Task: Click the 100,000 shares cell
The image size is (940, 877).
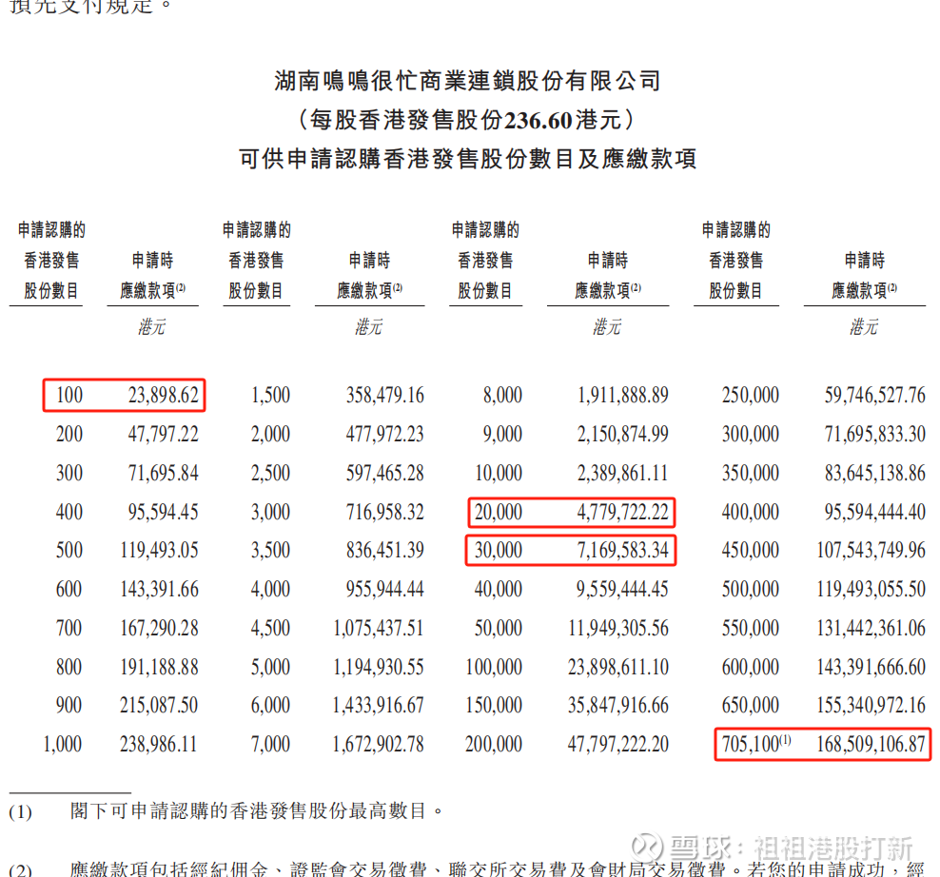Action: tap(494, 667)
